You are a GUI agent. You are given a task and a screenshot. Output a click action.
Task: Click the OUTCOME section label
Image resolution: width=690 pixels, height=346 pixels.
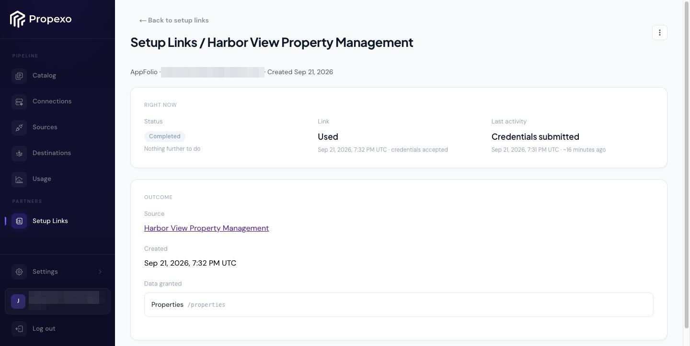[158, 197]
